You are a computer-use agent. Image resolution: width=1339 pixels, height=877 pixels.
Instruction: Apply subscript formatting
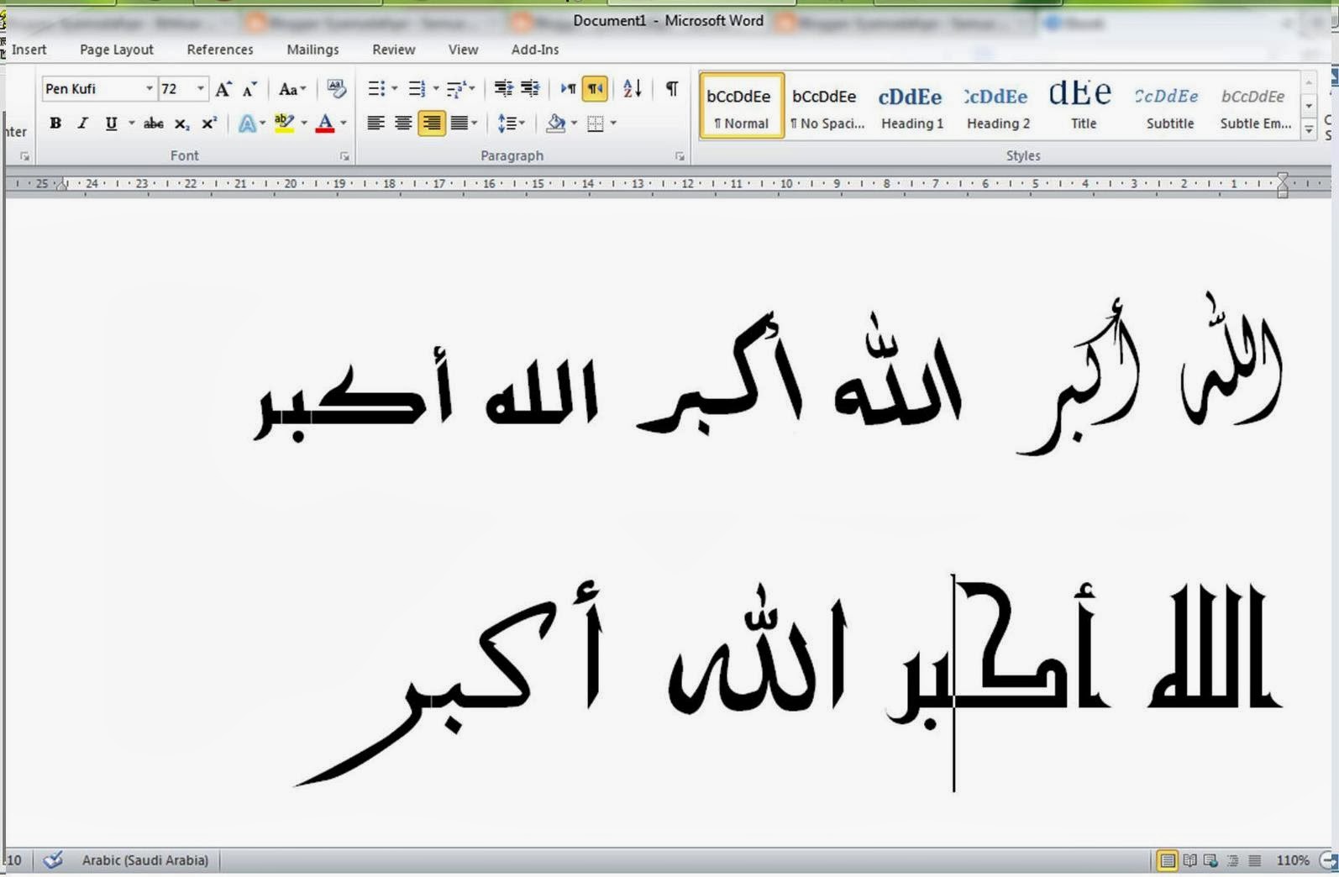[x=181, y=123]
